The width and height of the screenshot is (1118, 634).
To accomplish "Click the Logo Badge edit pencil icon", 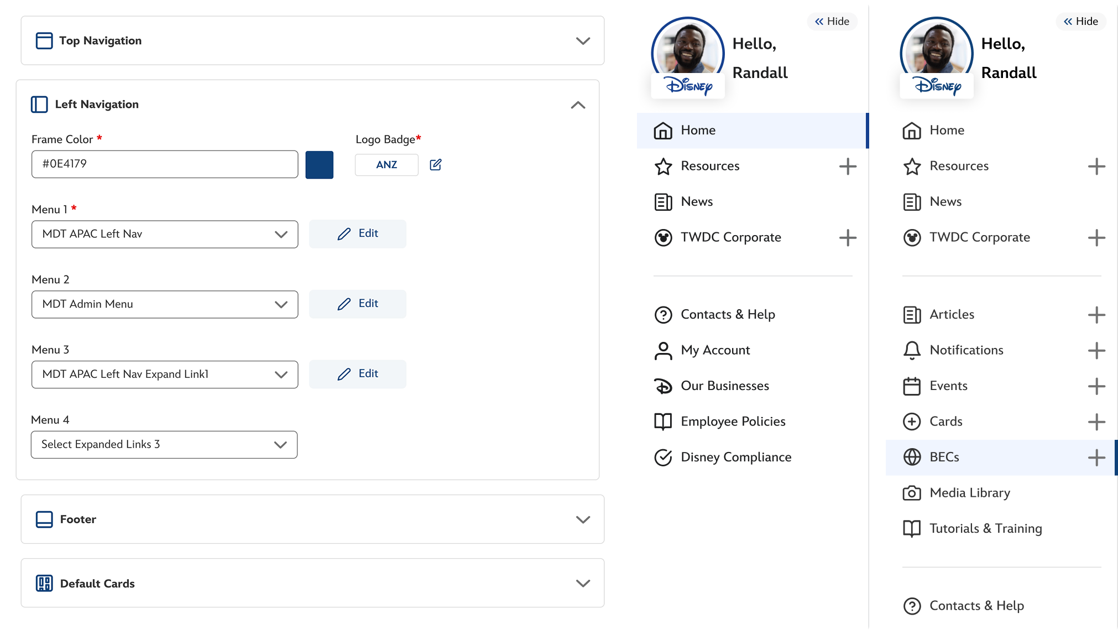I will pos(436,165).
